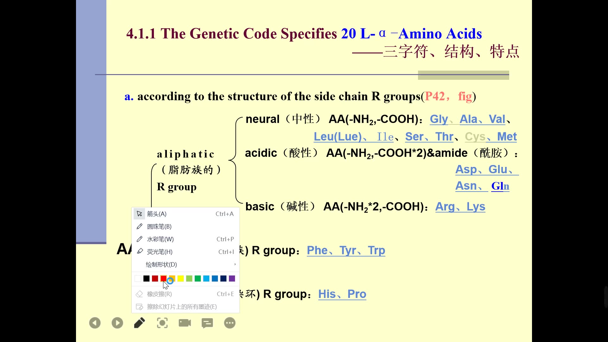
Task: Pick the bright red ink swatch
Action: coord(163,278)
